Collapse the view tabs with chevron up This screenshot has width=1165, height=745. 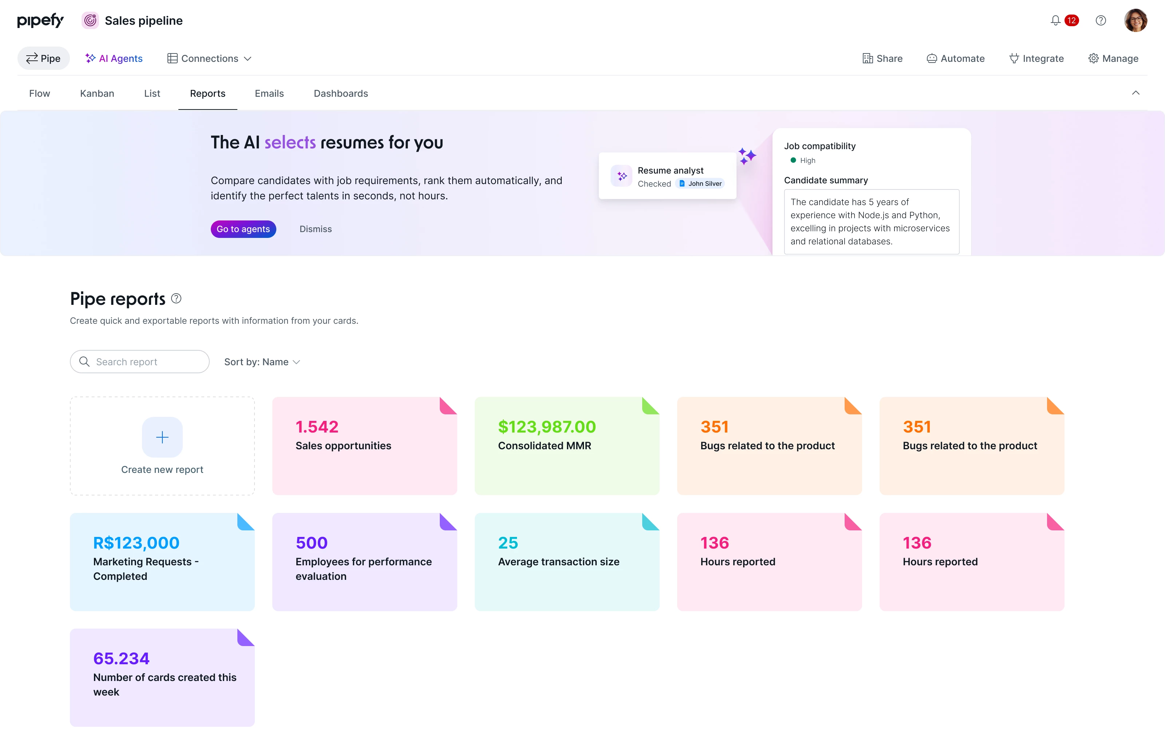(1136, 93)
